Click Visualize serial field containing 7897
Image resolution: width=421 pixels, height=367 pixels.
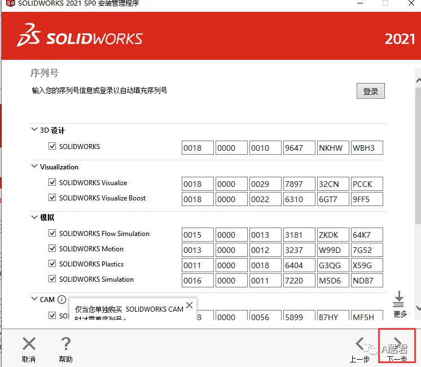click(x=299, y=184)
